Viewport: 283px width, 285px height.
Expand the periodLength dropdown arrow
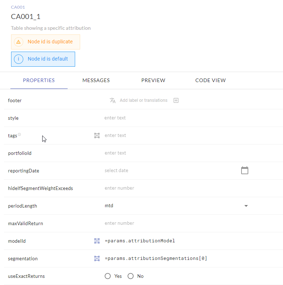tap(246, 206)
